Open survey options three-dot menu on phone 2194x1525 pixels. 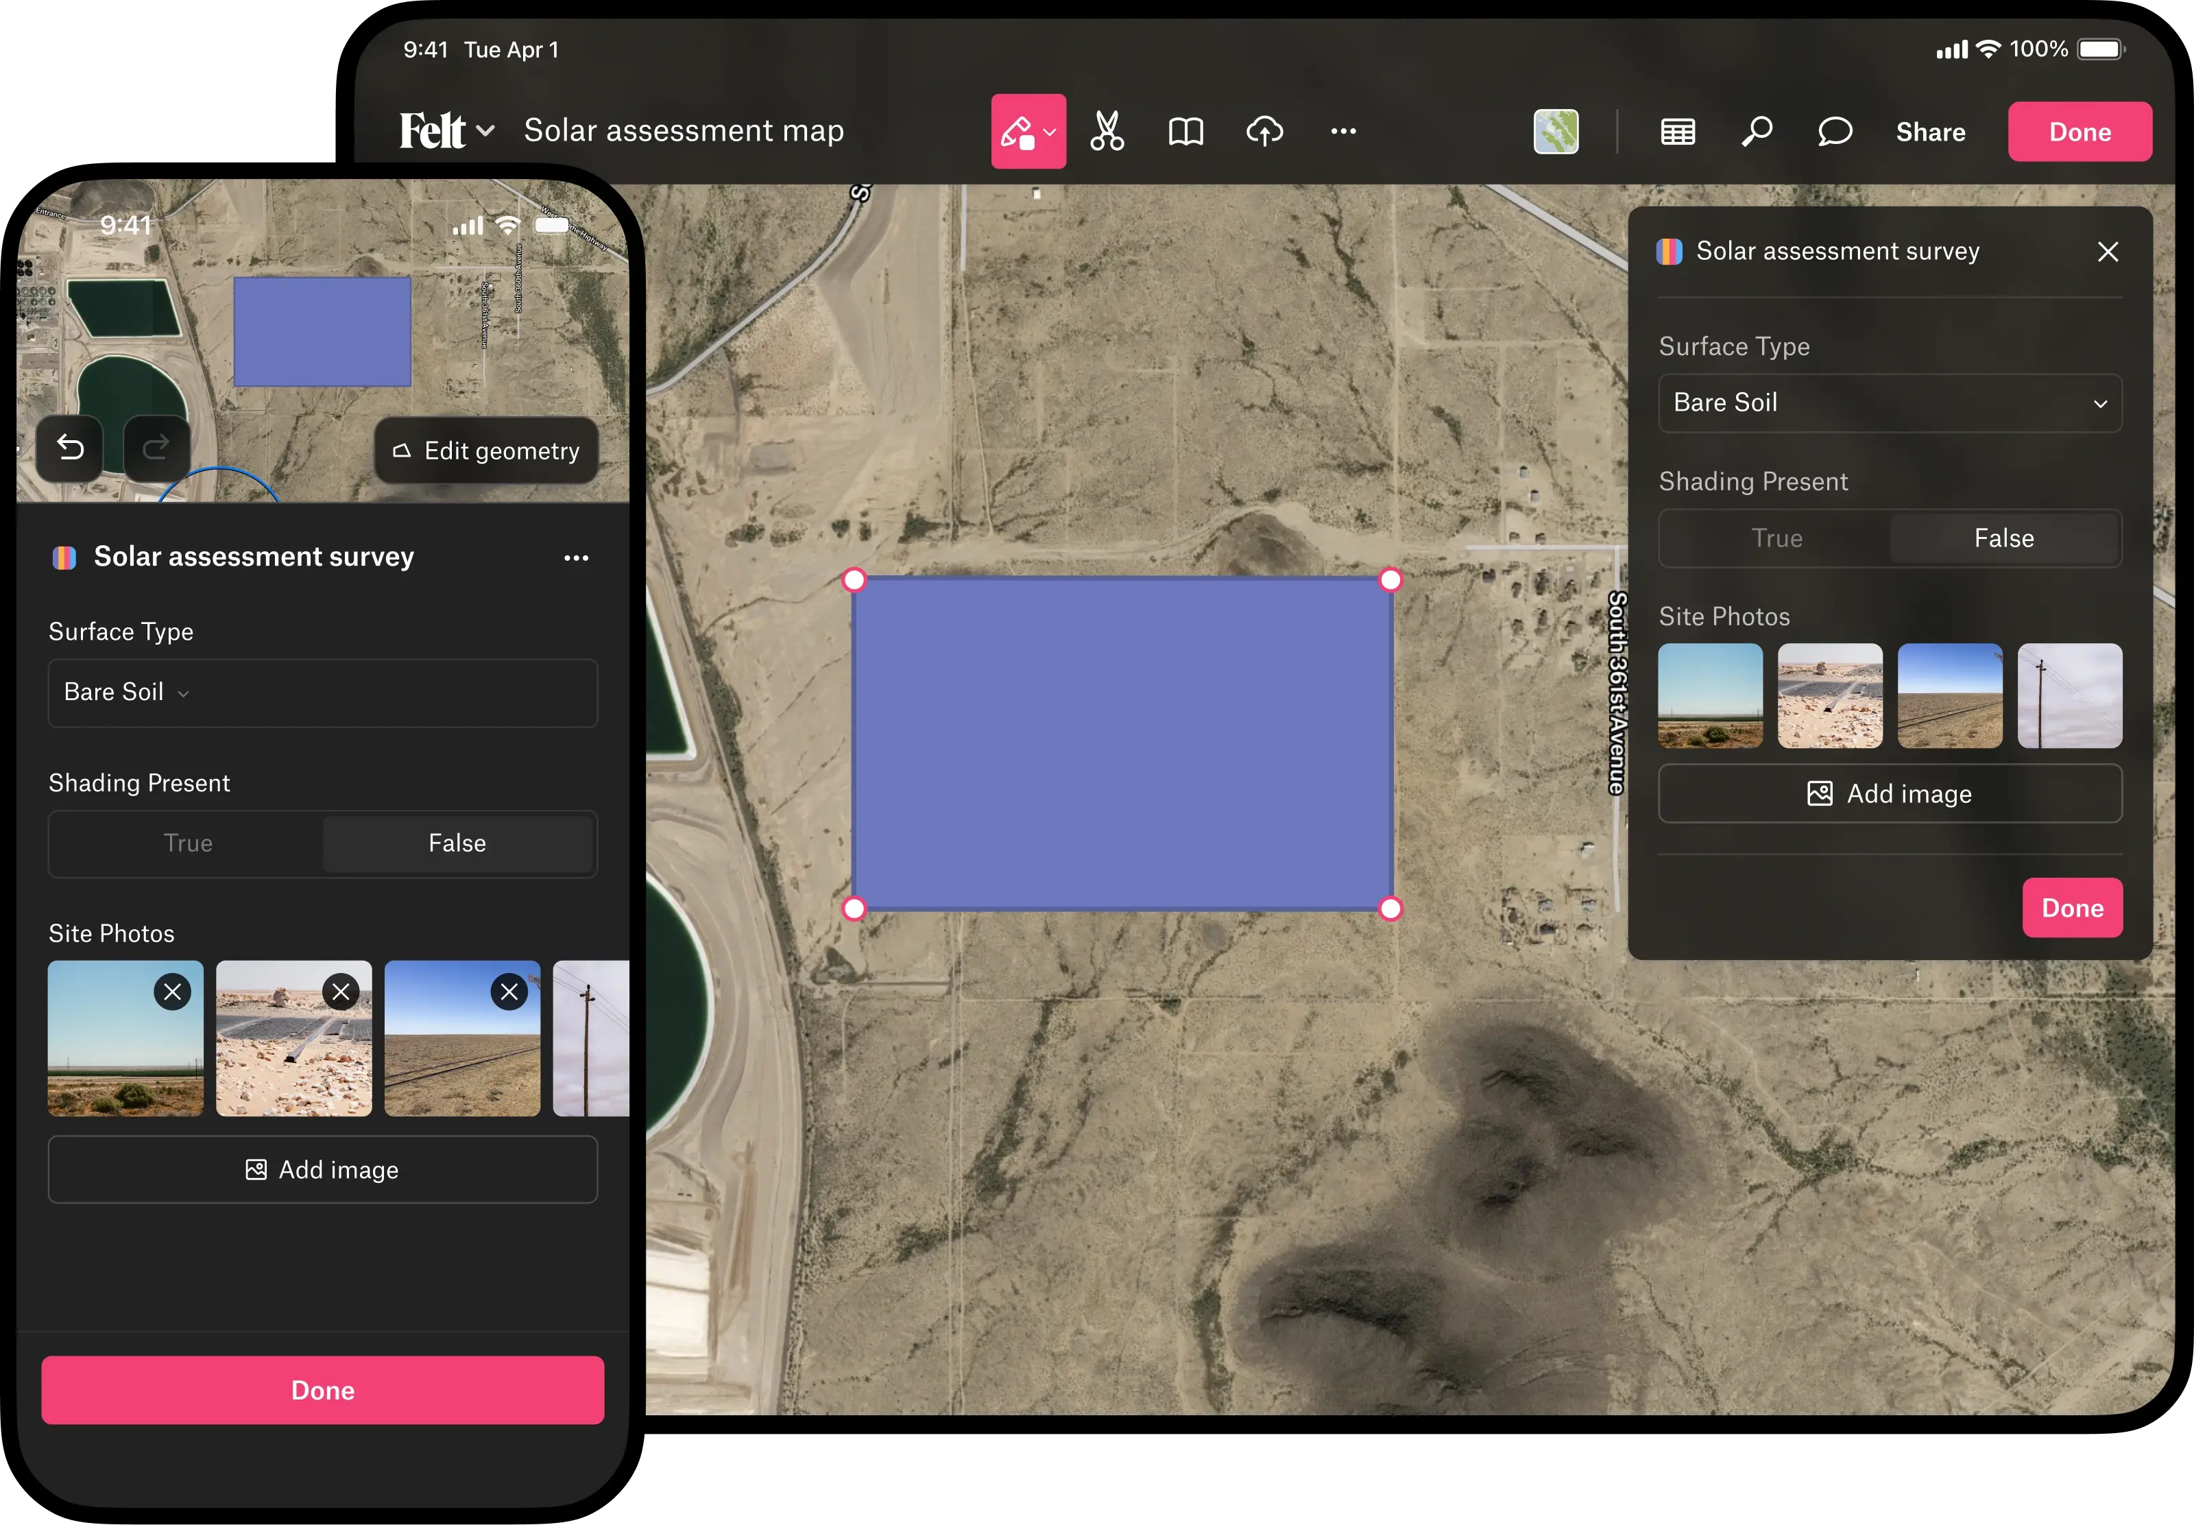[x=576, y=558]
